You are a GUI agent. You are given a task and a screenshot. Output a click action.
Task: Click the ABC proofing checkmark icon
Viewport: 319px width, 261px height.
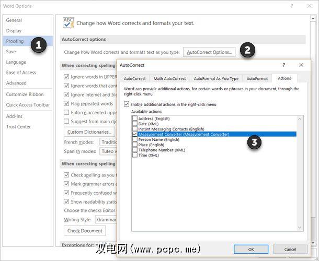[x=68, y=23]
